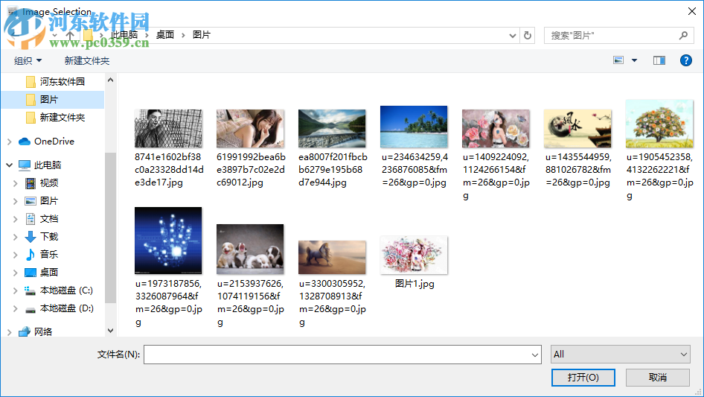Expand the OneDrive node
This screenshot has height=397, width=704.
[10, 142]
